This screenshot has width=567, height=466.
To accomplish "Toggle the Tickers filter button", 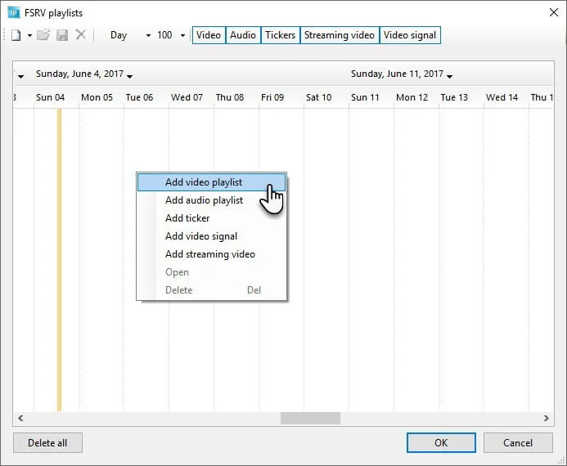I will click(x=280, y=35).
